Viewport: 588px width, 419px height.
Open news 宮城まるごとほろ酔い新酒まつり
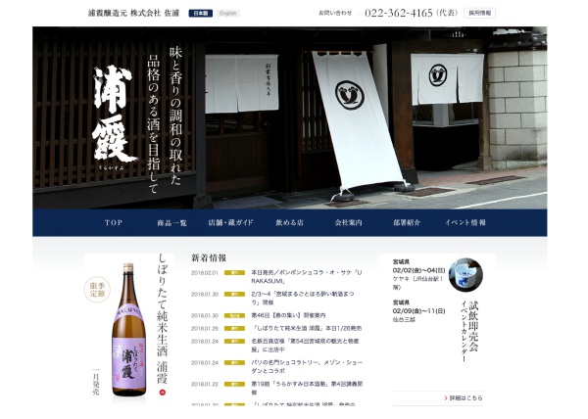[302, 298]
